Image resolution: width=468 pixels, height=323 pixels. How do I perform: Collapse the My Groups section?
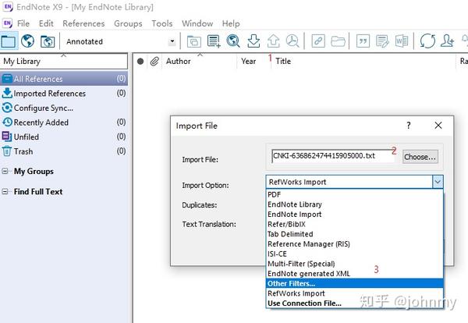pyautogui.click(x=5, y=172)
